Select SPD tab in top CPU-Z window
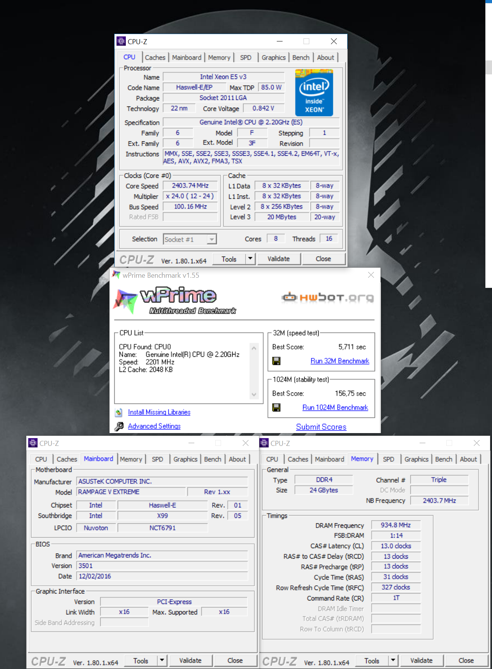Image resolution: width=492 pixels, height=669 pixels. [x=245, y=57]
